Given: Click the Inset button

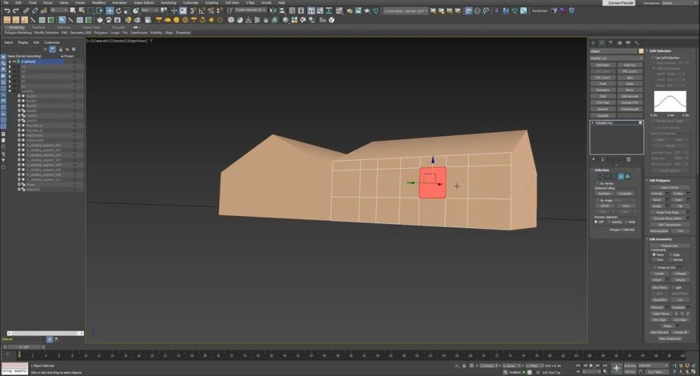Looking at the screenshot, I should (x=678, y=200).
